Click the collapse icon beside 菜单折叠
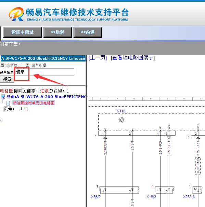This screenshot has height=207, width=205. (x=27, y=65)
